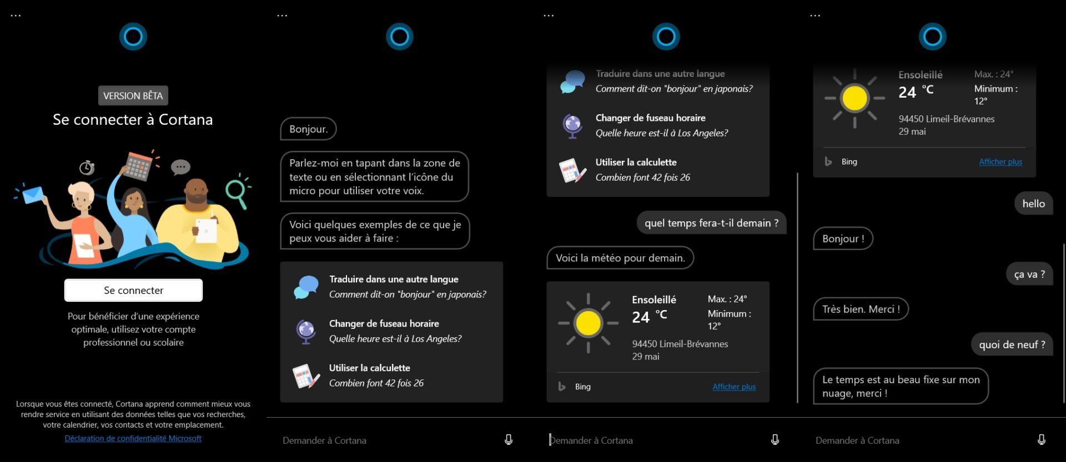Open three-dots menu above the "hello" conversation
The height and width of the screenshot is (462, 1066).
tap(815, 16)
